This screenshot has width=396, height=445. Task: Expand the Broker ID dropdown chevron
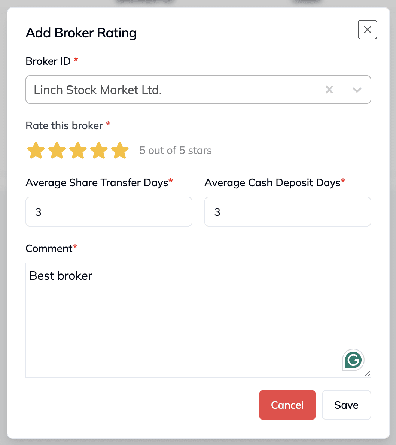pyautogui.click(x=357, y=90)
